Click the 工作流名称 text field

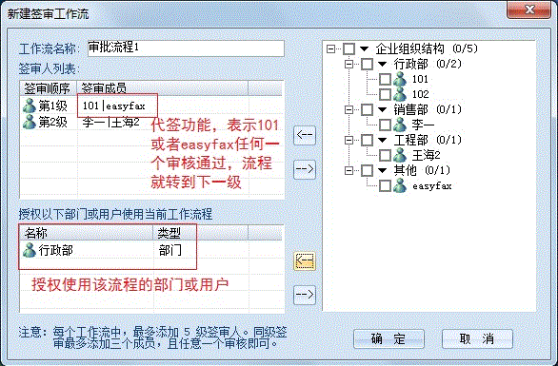(x=186, y=48)
